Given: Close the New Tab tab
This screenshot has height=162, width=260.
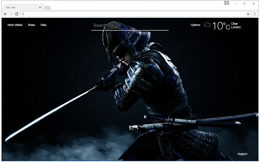Looking at the screenshot, I should tap(40, 7).
